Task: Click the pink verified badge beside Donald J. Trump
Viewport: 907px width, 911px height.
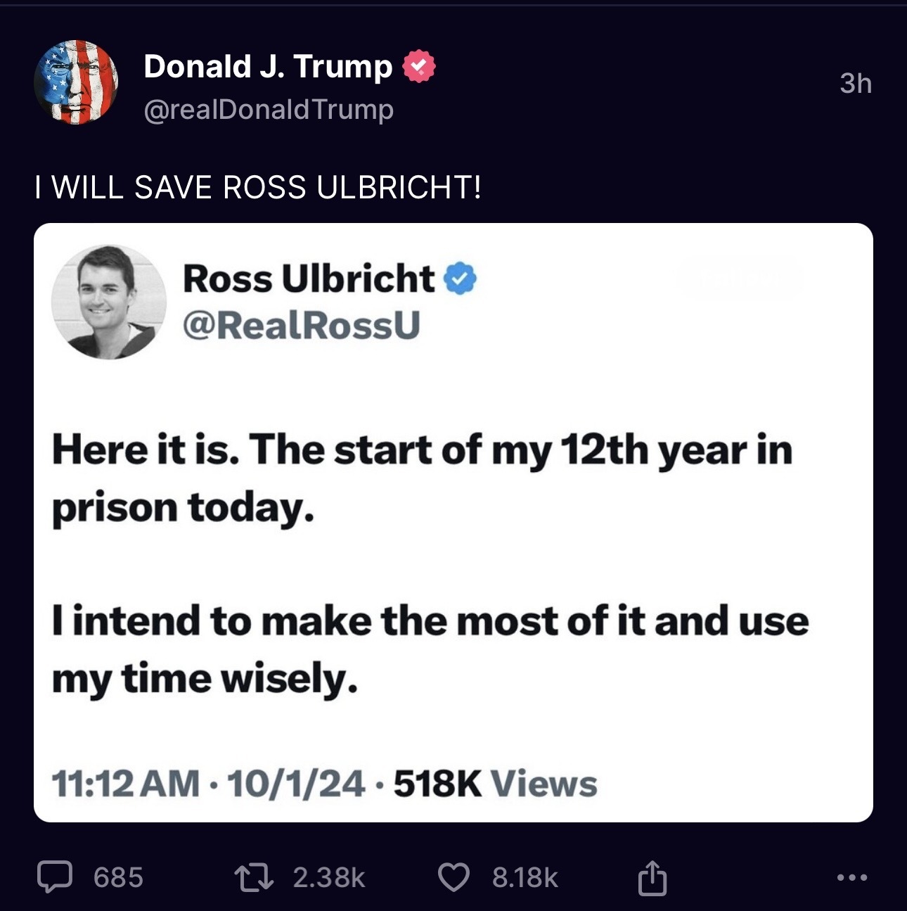Action: click(418, 67)
